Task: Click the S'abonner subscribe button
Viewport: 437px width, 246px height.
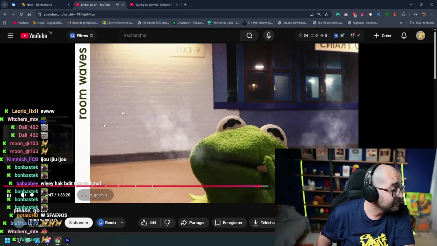Action: pos(79,223)
